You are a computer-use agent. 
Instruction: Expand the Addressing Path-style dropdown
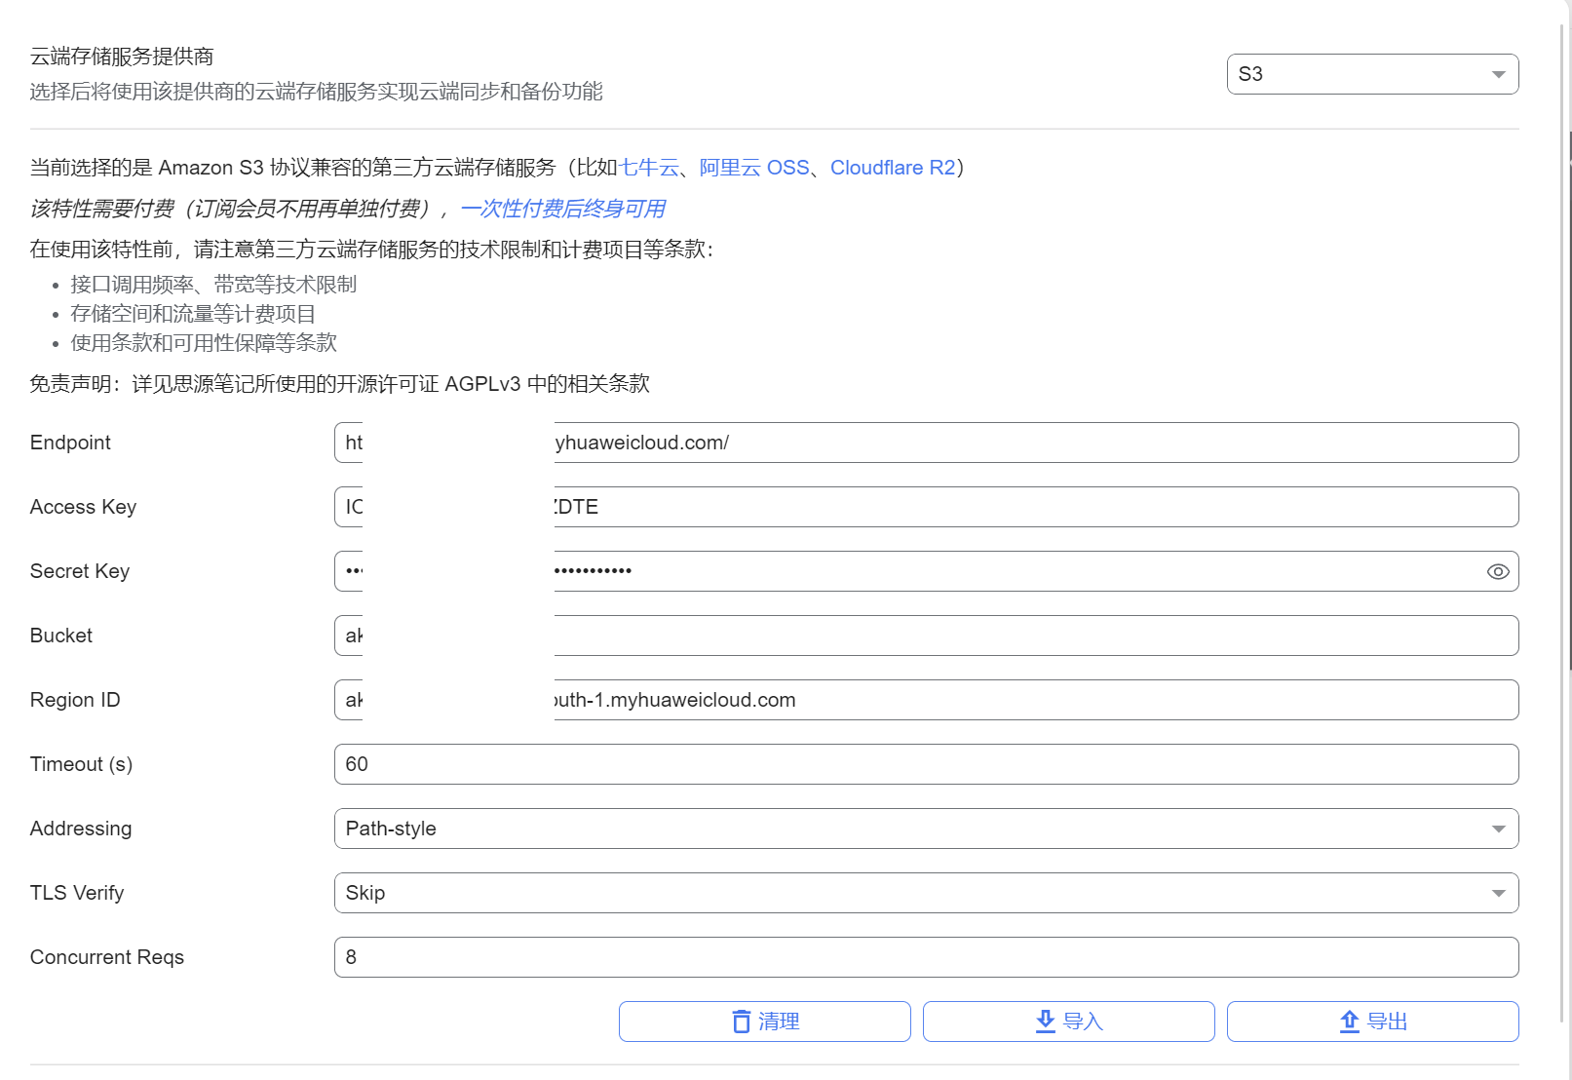[x=925, y=829]
